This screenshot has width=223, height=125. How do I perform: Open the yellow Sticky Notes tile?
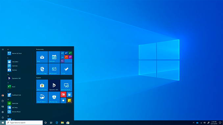[x=69, y=100]
